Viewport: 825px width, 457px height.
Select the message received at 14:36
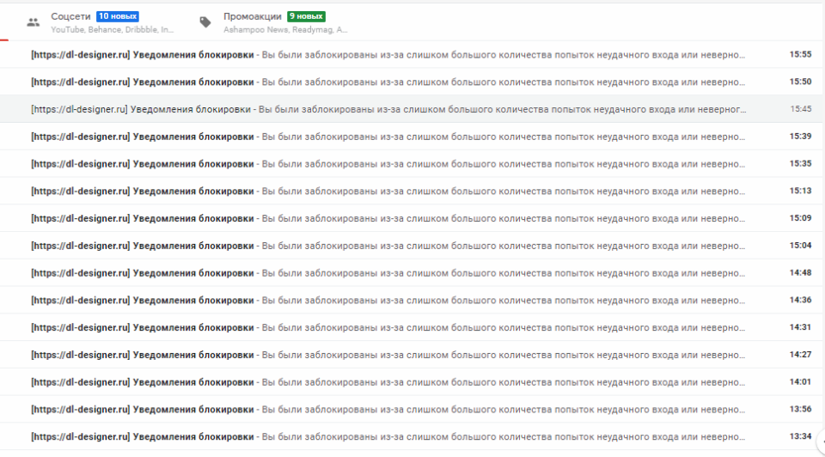click(387, 300)
